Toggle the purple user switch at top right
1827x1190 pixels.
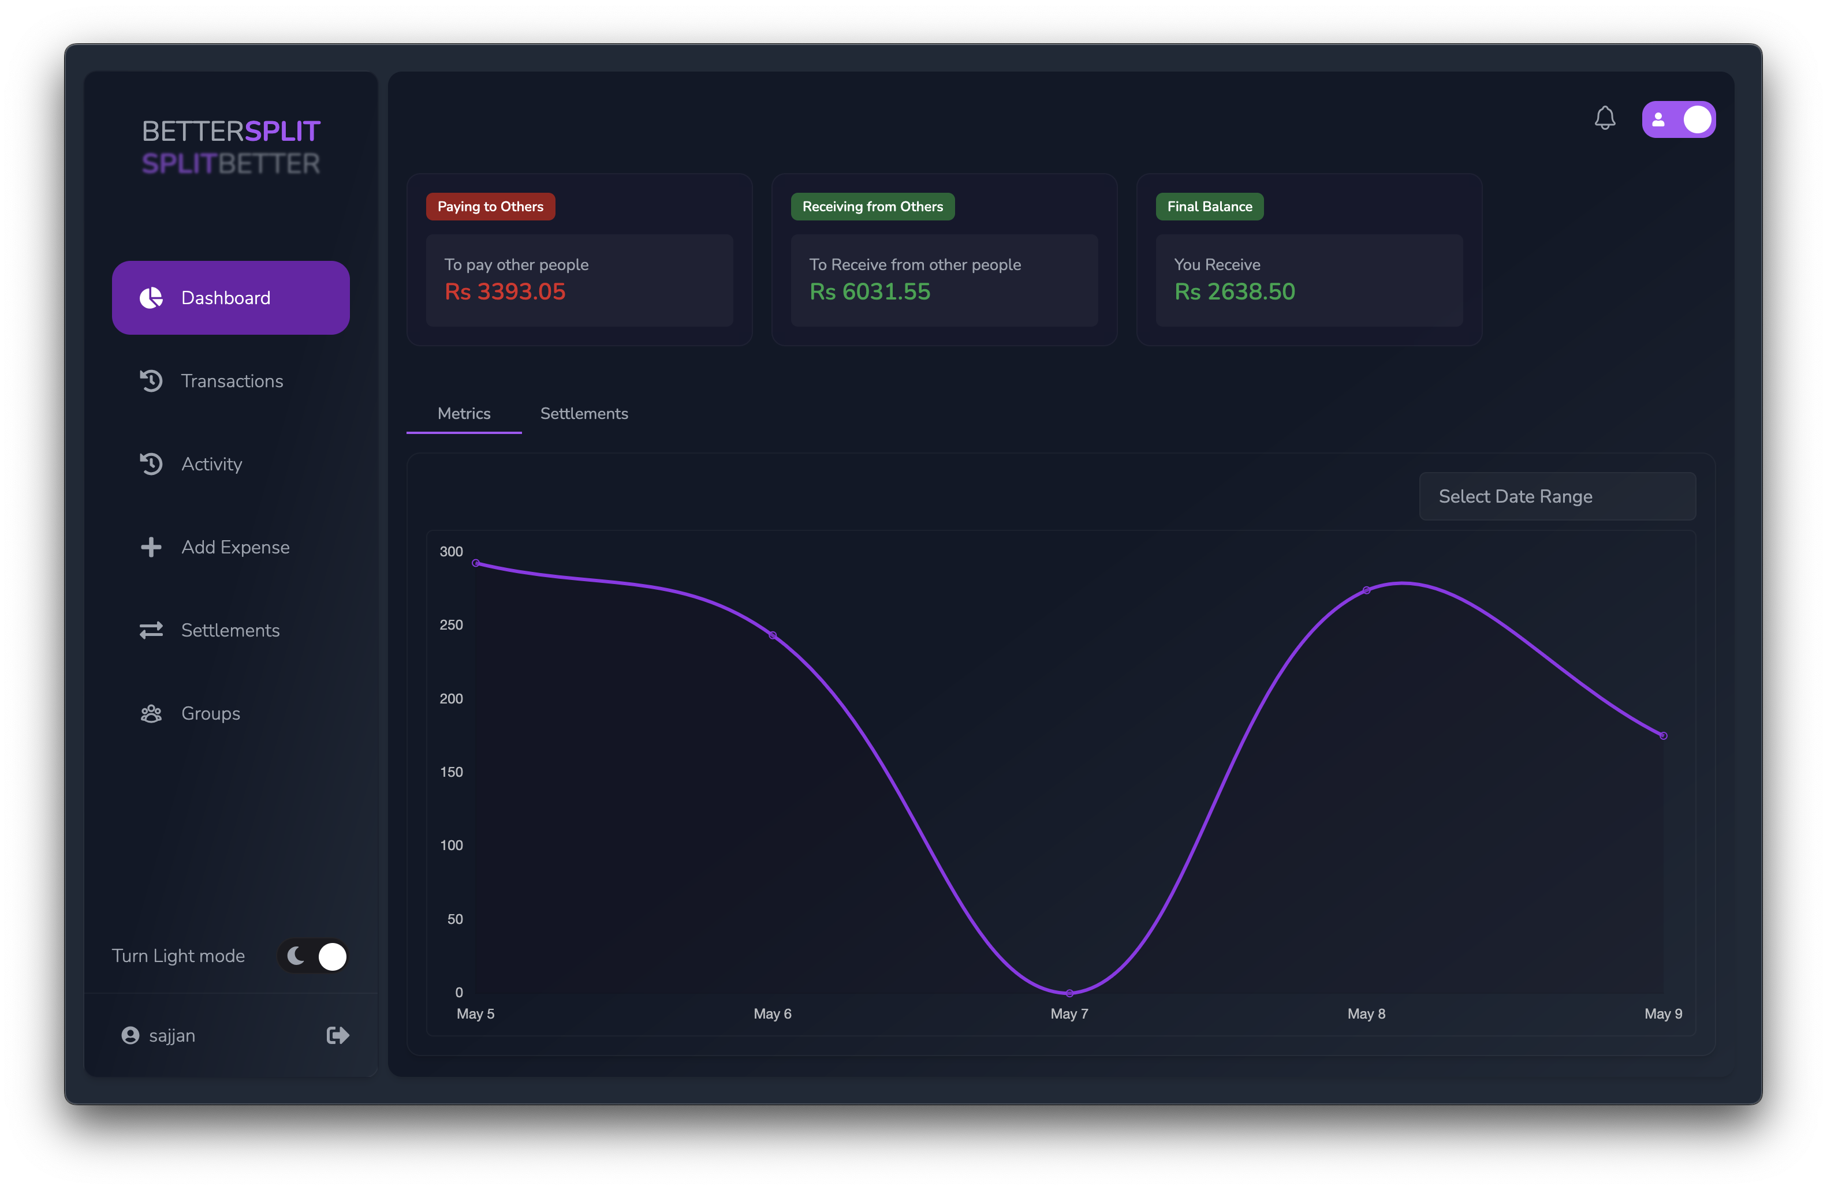click(1678, 119)
